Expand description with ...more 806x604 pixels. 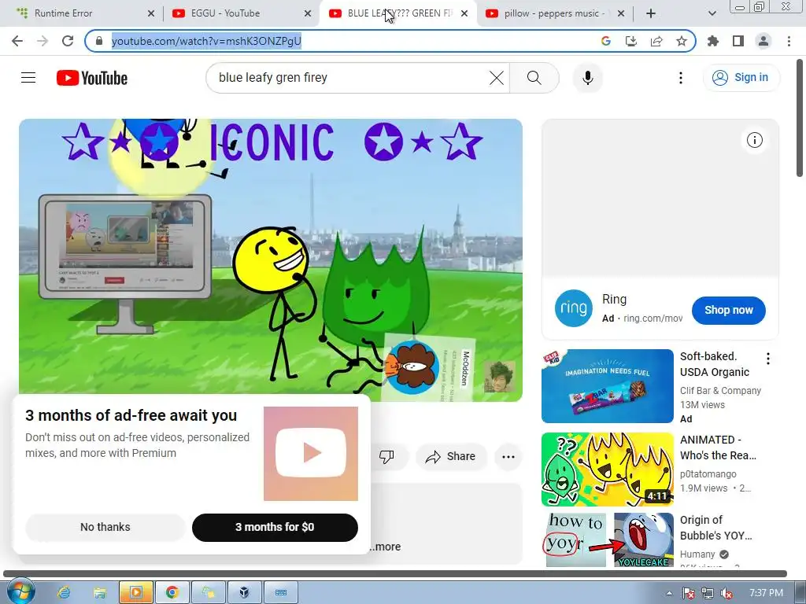click(x=384, y=547)
